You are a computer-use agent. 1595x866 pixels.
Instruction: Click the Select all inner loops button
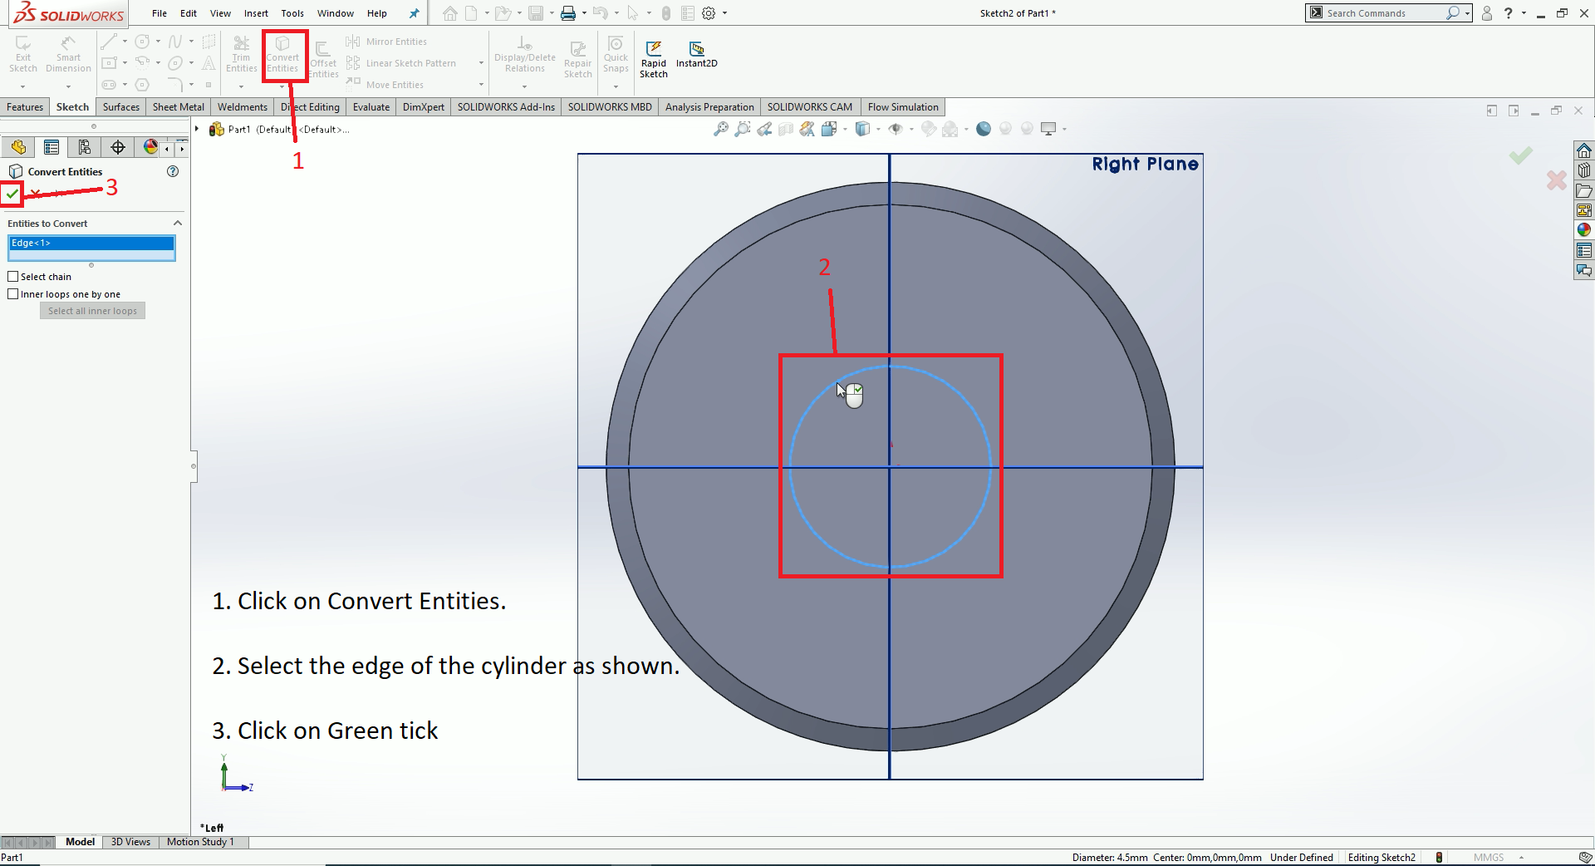pyautogui.click(x=92, y=311)
